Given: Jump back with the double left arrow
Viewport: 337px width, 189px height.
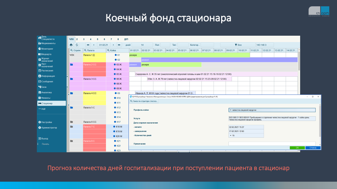Looking at the screenshot, I should (88, 45).
